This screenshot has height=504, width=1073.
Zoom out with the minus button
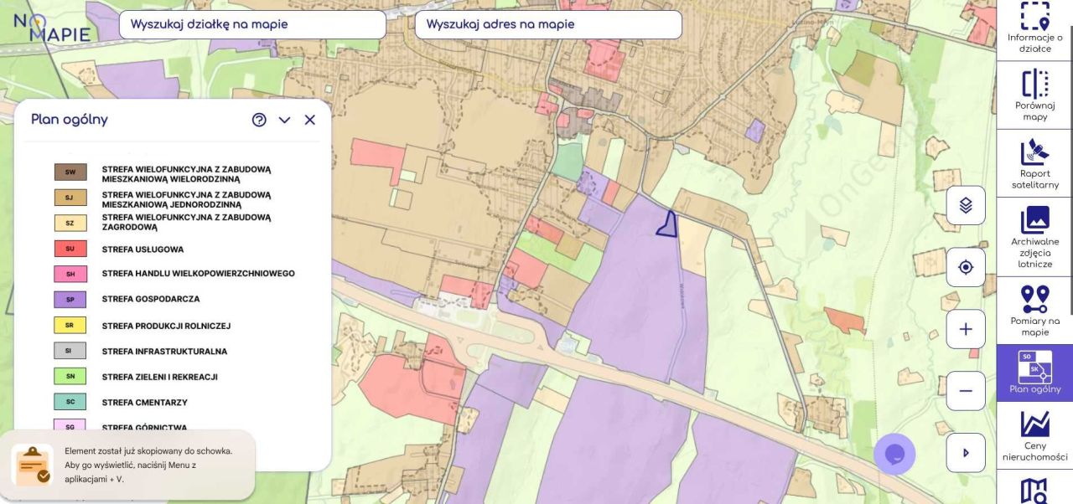[966, 391]
